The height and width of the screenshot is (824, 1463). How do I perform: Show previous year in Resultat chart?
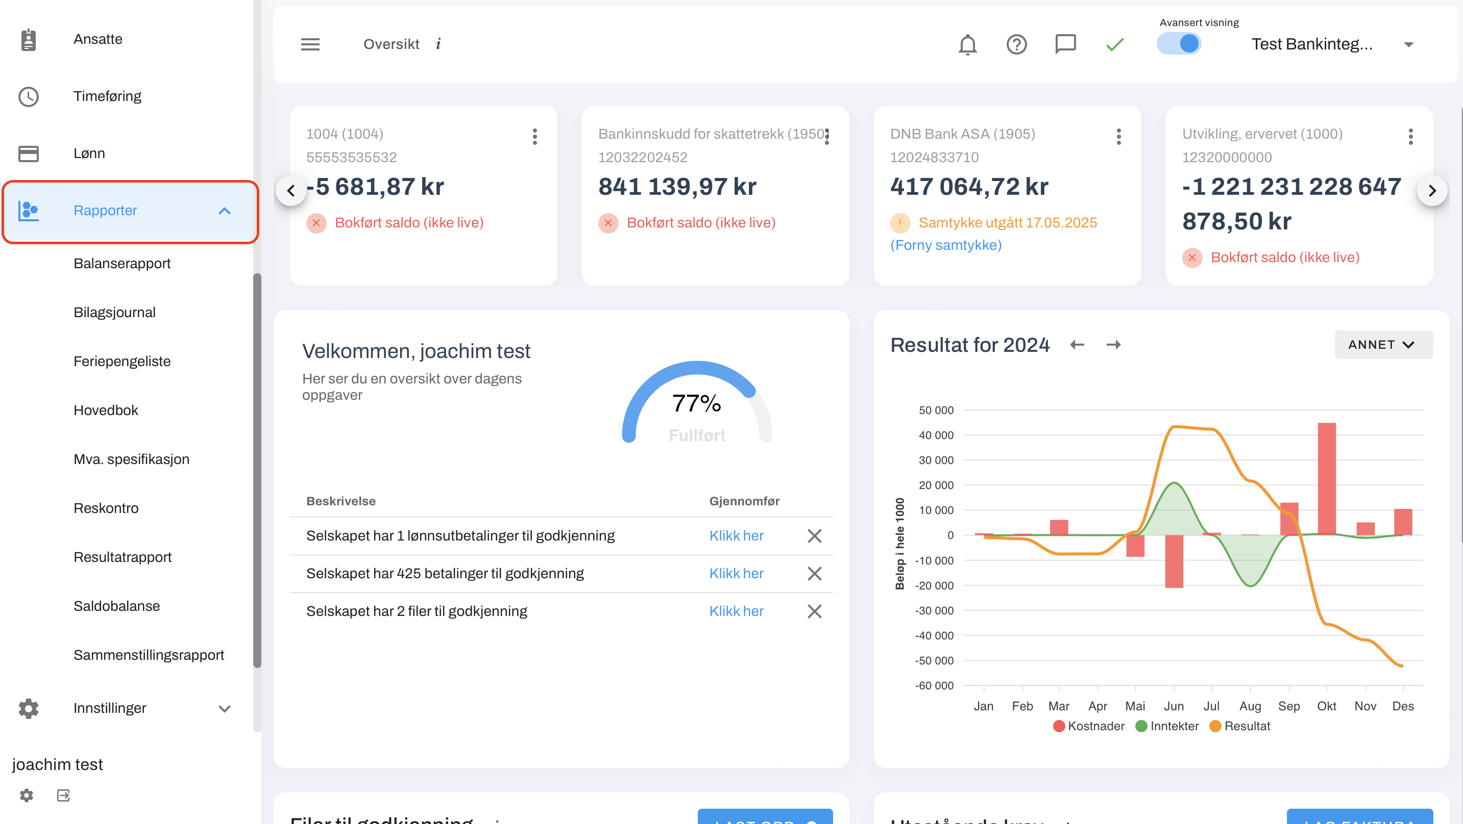[x=1077, y=345]
